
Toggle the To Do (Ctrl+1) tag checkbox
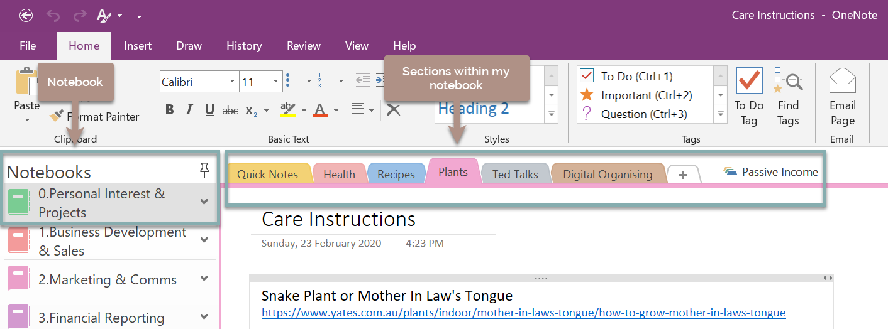point(587,76)
